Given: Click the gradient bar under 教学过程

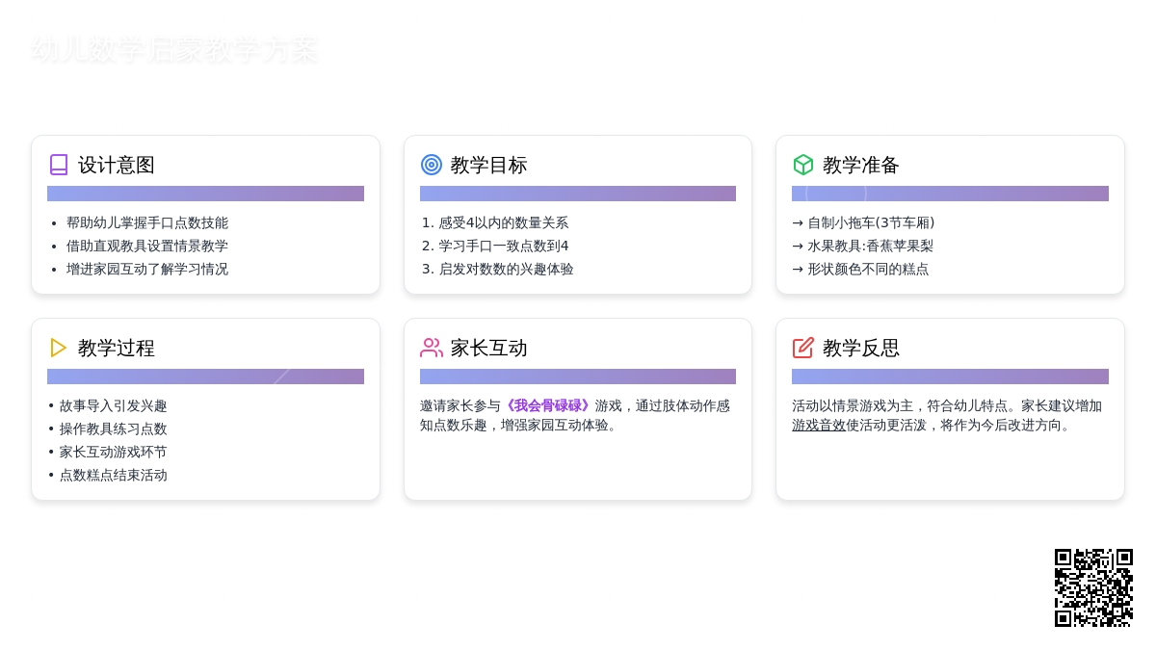Looking at the screenshot, I should coord(205,377).
